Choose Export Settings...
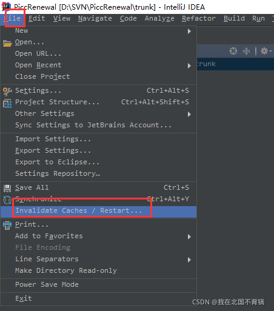The image size is (274, 311). click(x=98, y=151)
